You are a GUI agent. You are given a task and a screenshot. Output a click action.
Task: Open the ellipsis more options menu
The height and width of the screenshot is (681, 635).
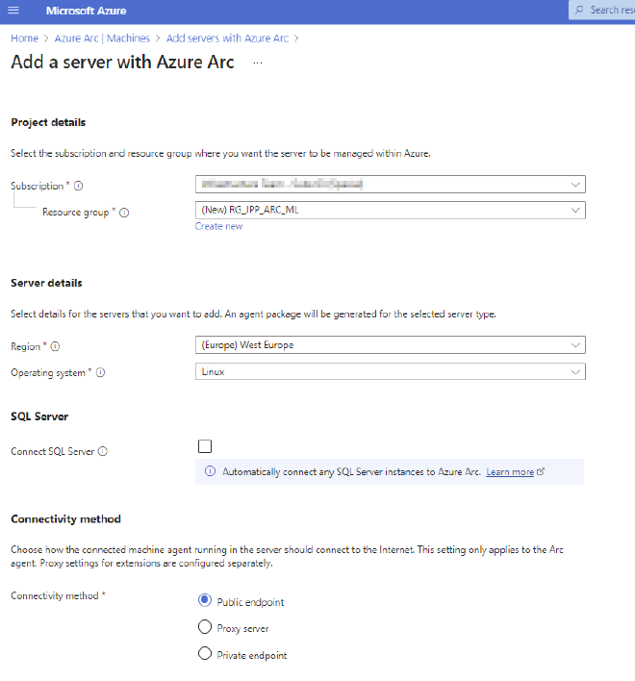(x=258, y=63)
